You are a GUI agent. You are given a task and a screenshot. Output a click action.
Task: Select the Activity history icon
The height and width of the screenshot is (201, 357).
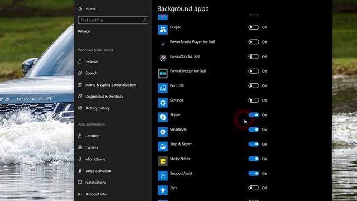pyautogui.click(x=80, y=108)
